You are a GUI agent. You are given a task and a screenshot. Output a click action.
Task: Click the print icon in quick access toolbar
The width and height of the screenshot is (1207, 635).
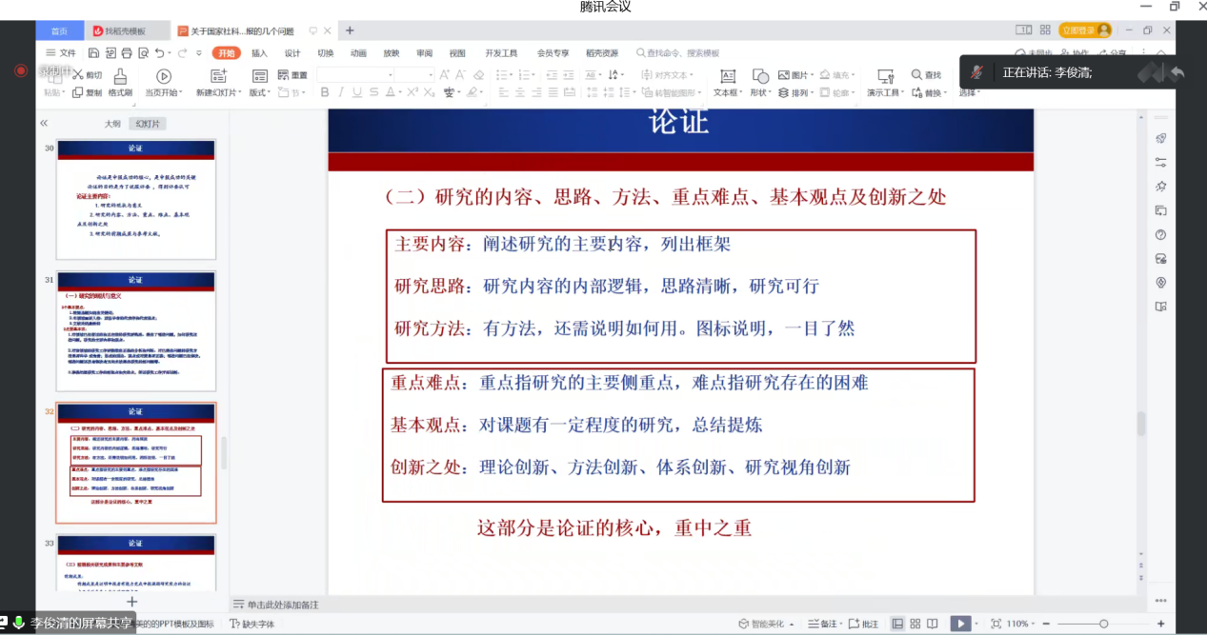pos(127,53)
